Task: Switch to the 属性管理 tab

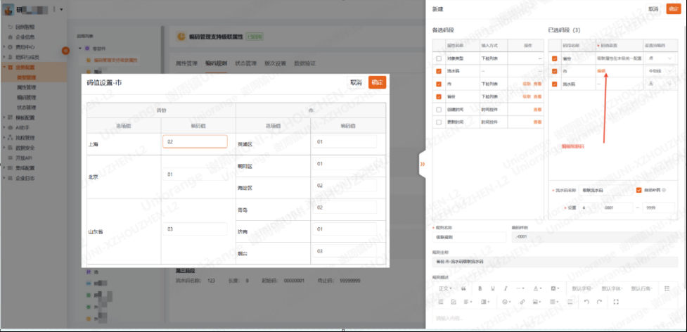Action: (x=185, y=63)
